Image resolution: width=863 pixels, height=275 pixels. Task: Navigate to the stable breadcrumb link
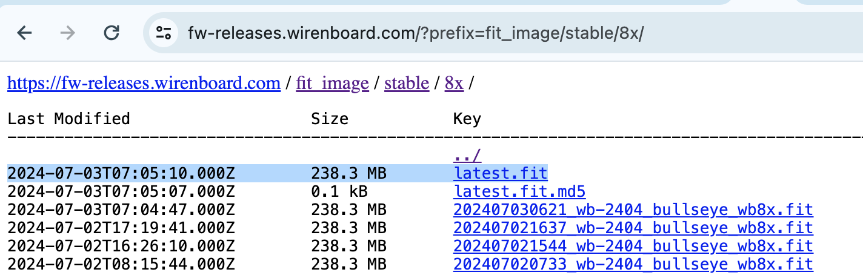pos(407,83)
